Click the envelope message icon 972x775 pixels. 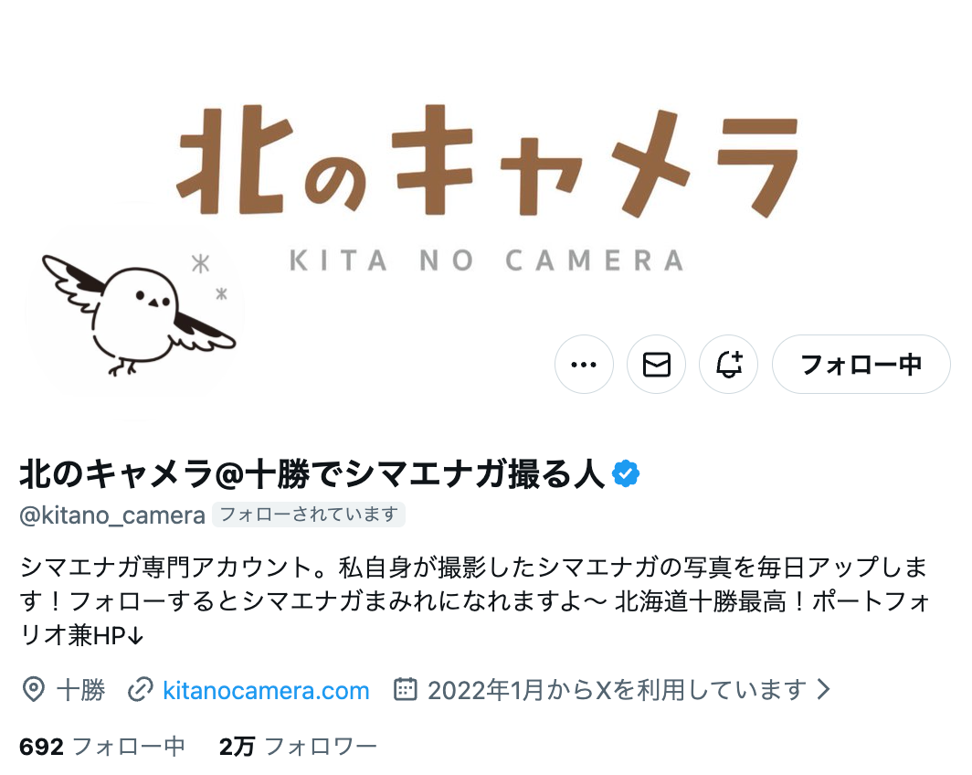click(657, 365)
